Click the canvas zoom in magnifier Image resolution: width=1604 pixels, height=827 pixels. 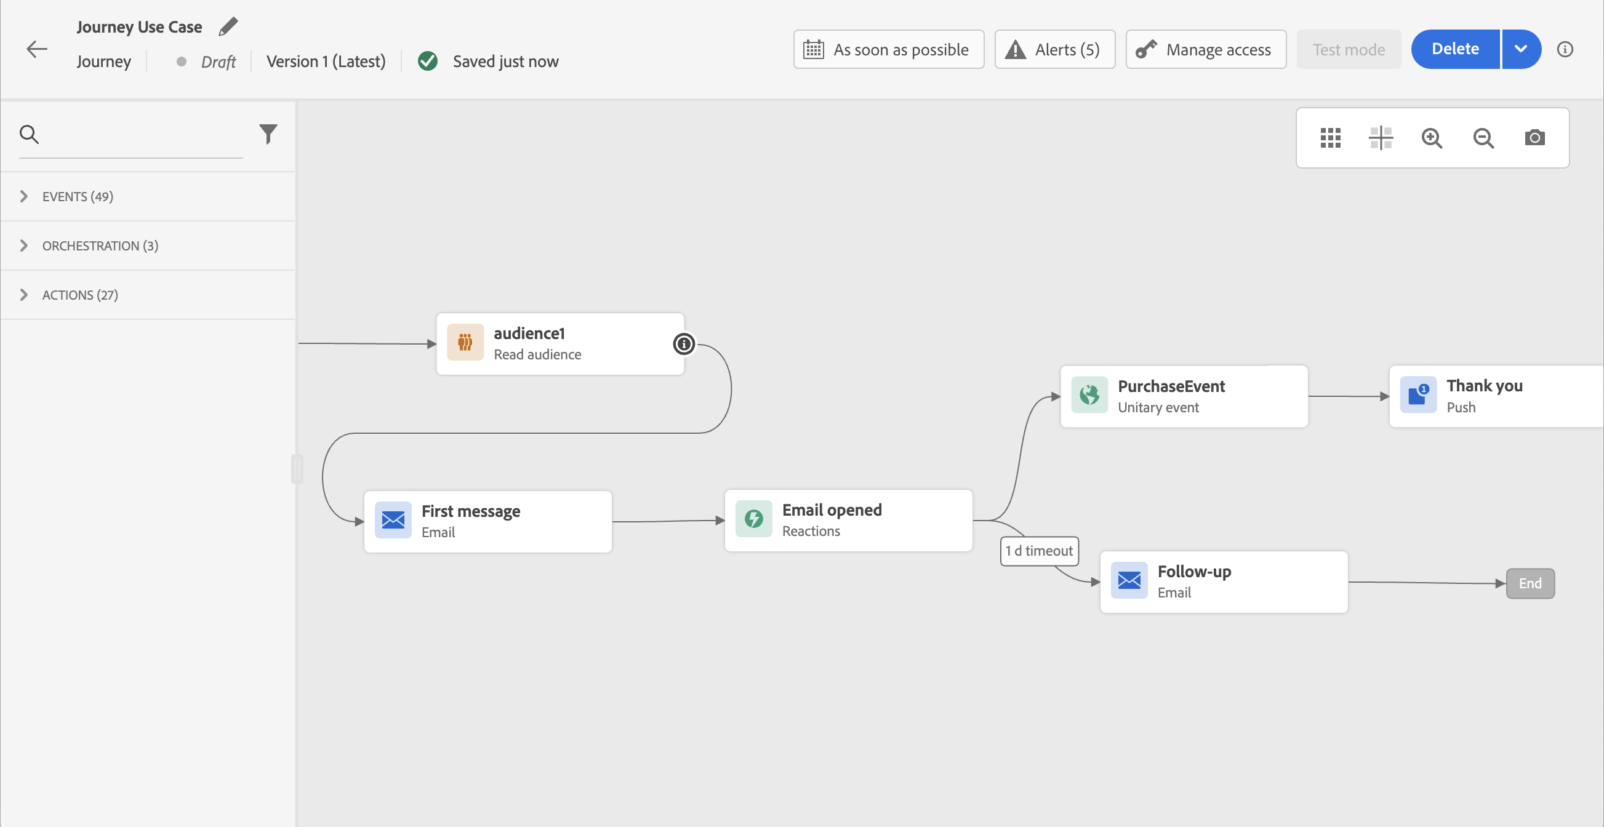pos(1432,137)
